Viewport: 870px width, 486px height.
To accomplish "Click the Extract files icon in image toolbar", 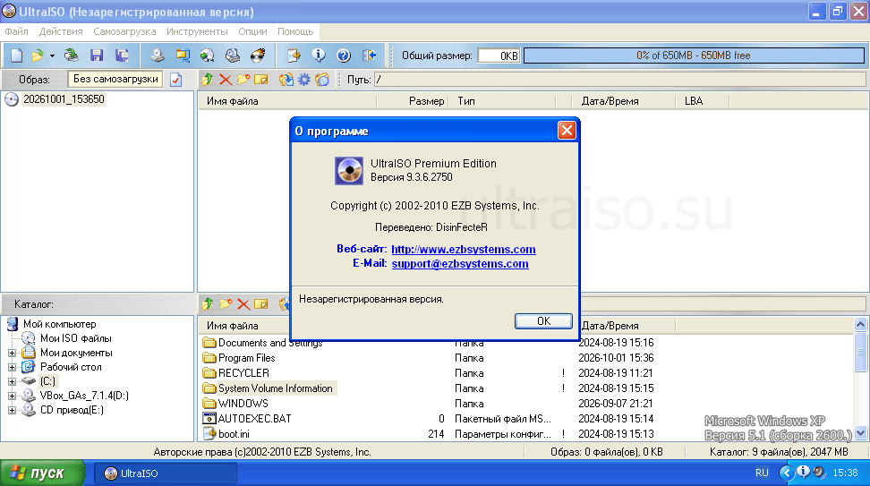I will click(286, 80).
